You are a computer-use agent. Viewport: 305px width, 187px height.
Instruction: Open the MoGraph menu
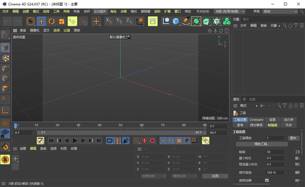tap(100, 11)
